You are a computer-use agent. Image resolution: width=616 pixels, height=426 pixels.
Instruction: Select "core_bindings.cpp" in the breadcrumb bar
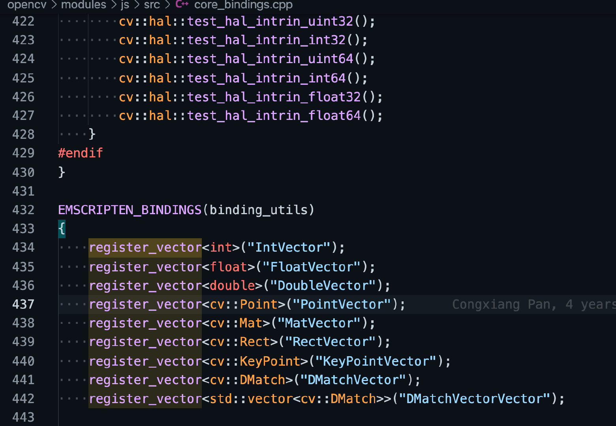[242, 5]
